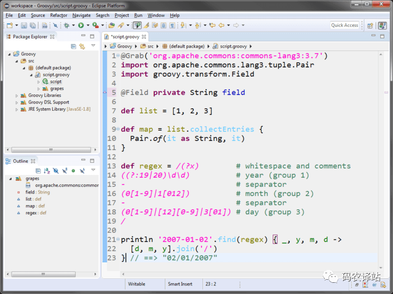Click the fold marker on line 9
This screenshot has width=393, height=294.
coord(118,129)
